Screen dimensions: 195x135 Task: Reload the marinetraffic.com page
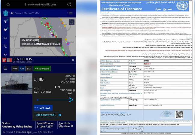click(x=69, y=4)
